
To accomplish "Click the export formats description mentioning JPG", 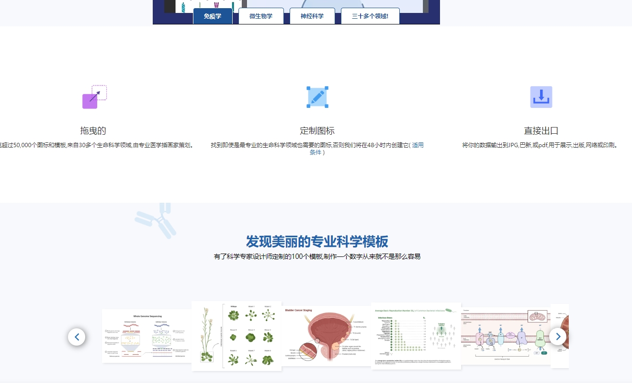I will [x=540, y=145].
